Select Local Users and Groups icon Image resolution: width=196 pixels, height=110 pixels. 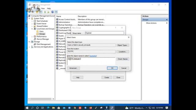coord(35,29)
